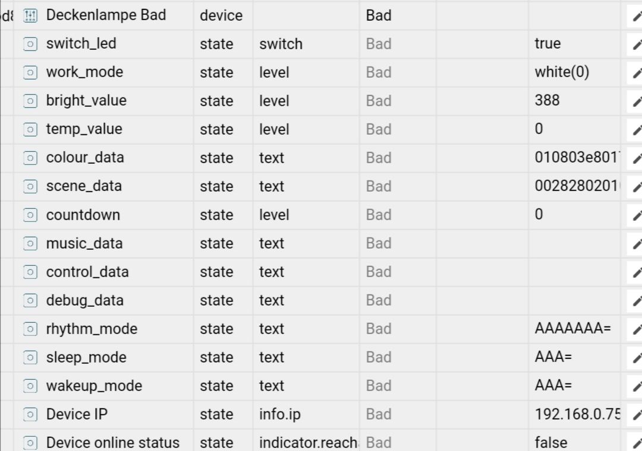Open the switch role cell of switch_led
Viewport: 642px width, 451px height.
[x=281, y=44]
